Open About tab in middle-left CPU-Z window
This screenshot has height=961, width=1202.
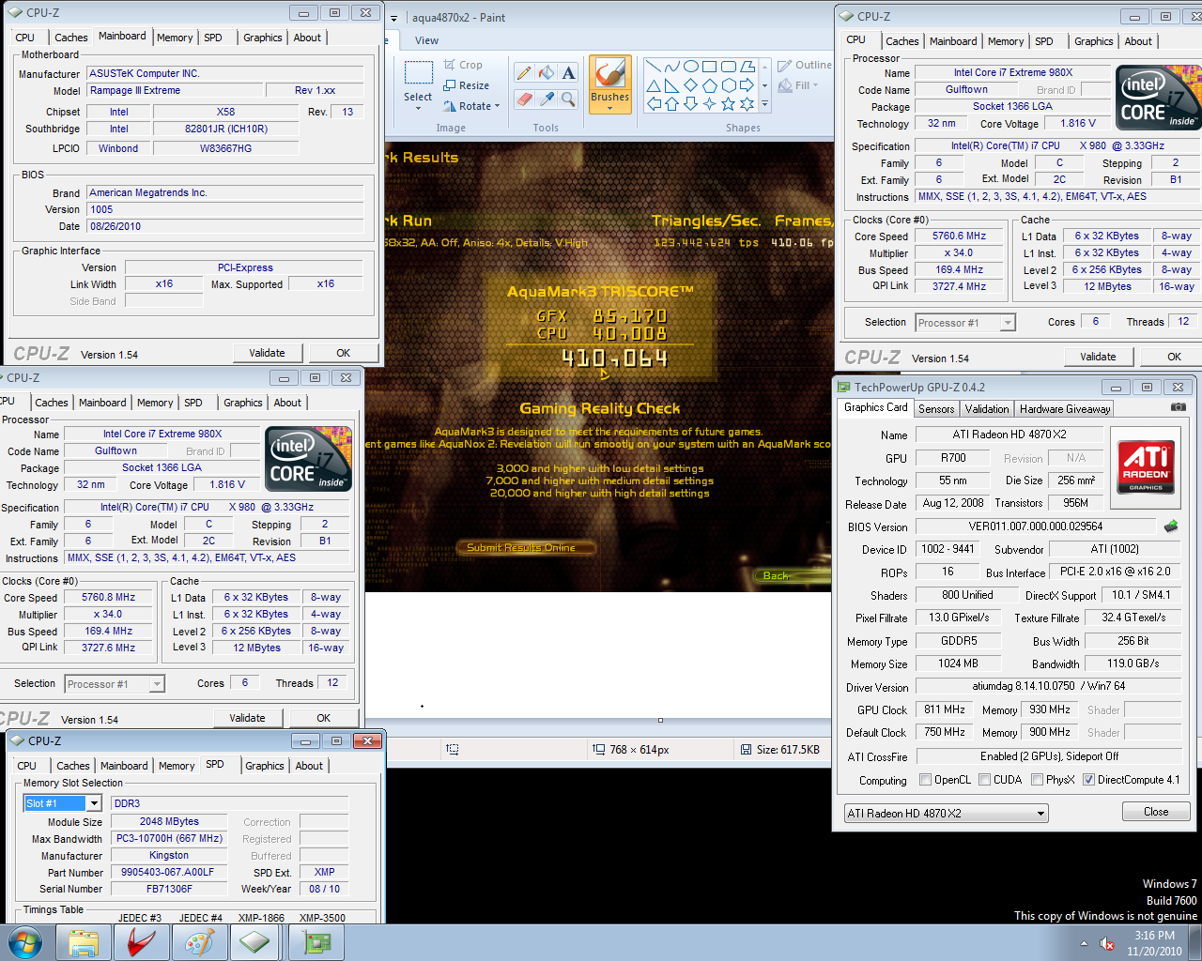(x=287, y=403)
